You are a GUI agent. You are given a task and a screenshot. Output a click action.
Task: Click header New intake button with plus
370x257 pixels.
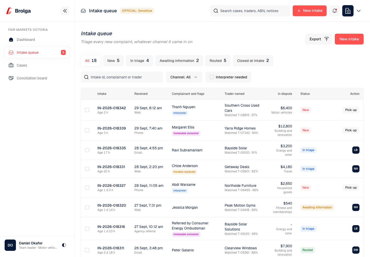click(310, 11)
